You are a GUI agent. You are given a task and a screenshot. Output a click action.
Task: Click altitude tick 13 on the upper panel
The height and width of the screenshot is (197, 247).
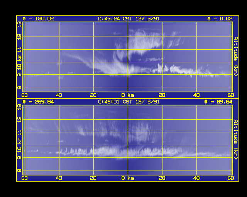[19, 24]
